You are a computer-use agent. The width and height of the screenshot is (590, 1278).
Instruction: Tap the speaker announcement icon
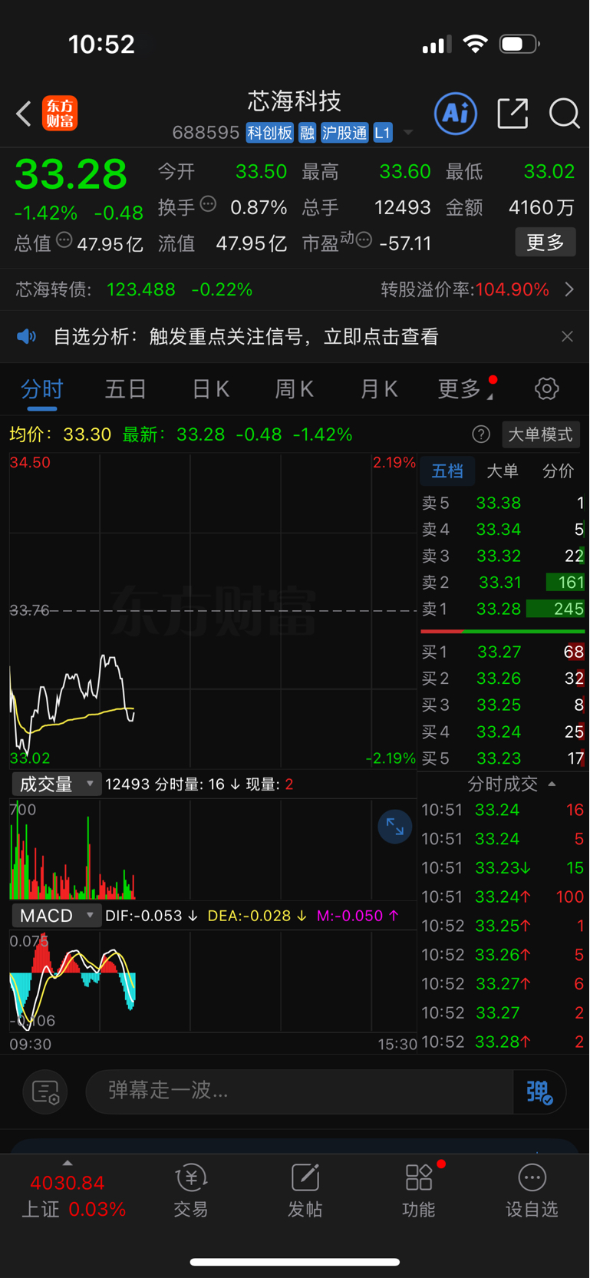click(27, 336)
